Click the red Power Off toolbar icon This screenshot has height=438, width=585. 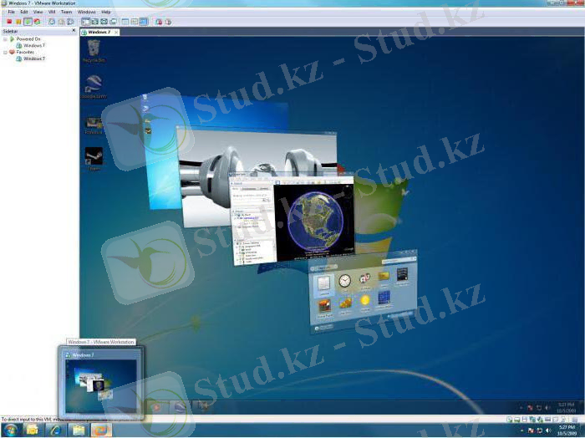pyautogui.click(x=9, y=22)
